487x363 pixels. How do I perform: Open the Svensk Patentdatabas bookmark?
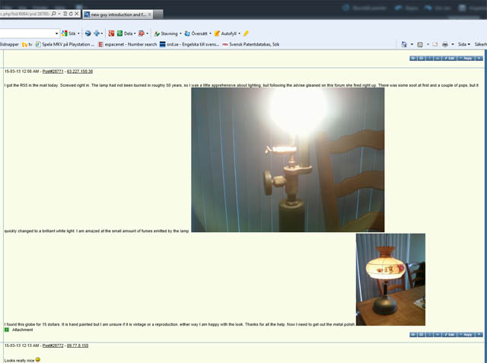[x=253, y=45]
